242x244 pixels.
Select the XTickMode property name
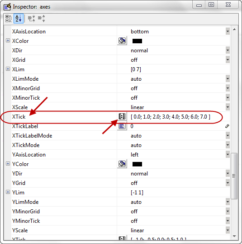click(26, 145)
